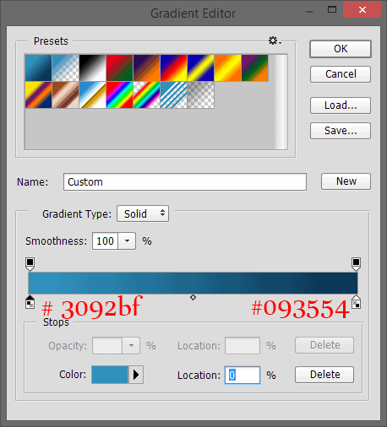Click the gradient Name input field

coord(185,182)
